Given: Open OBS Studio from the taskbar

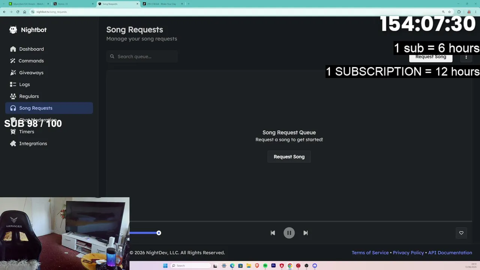Looking at the screenshot, I should pos(306,265).
